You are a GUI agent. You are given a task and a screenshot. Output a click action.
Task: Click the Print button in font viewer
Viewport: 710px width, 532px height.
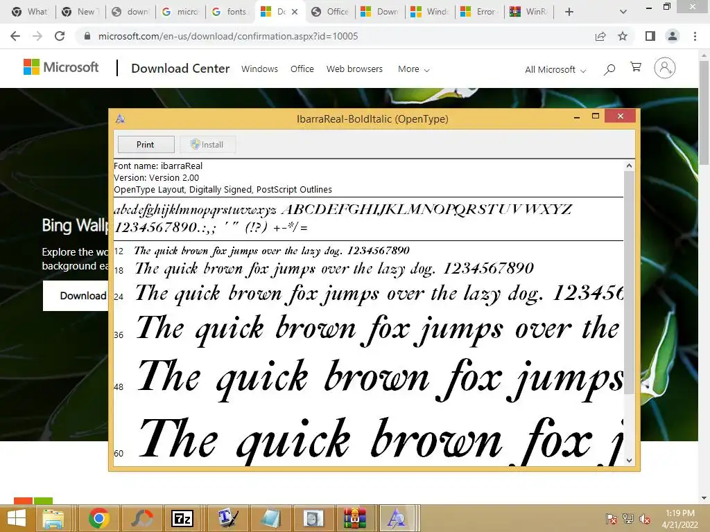click(146, 145)
